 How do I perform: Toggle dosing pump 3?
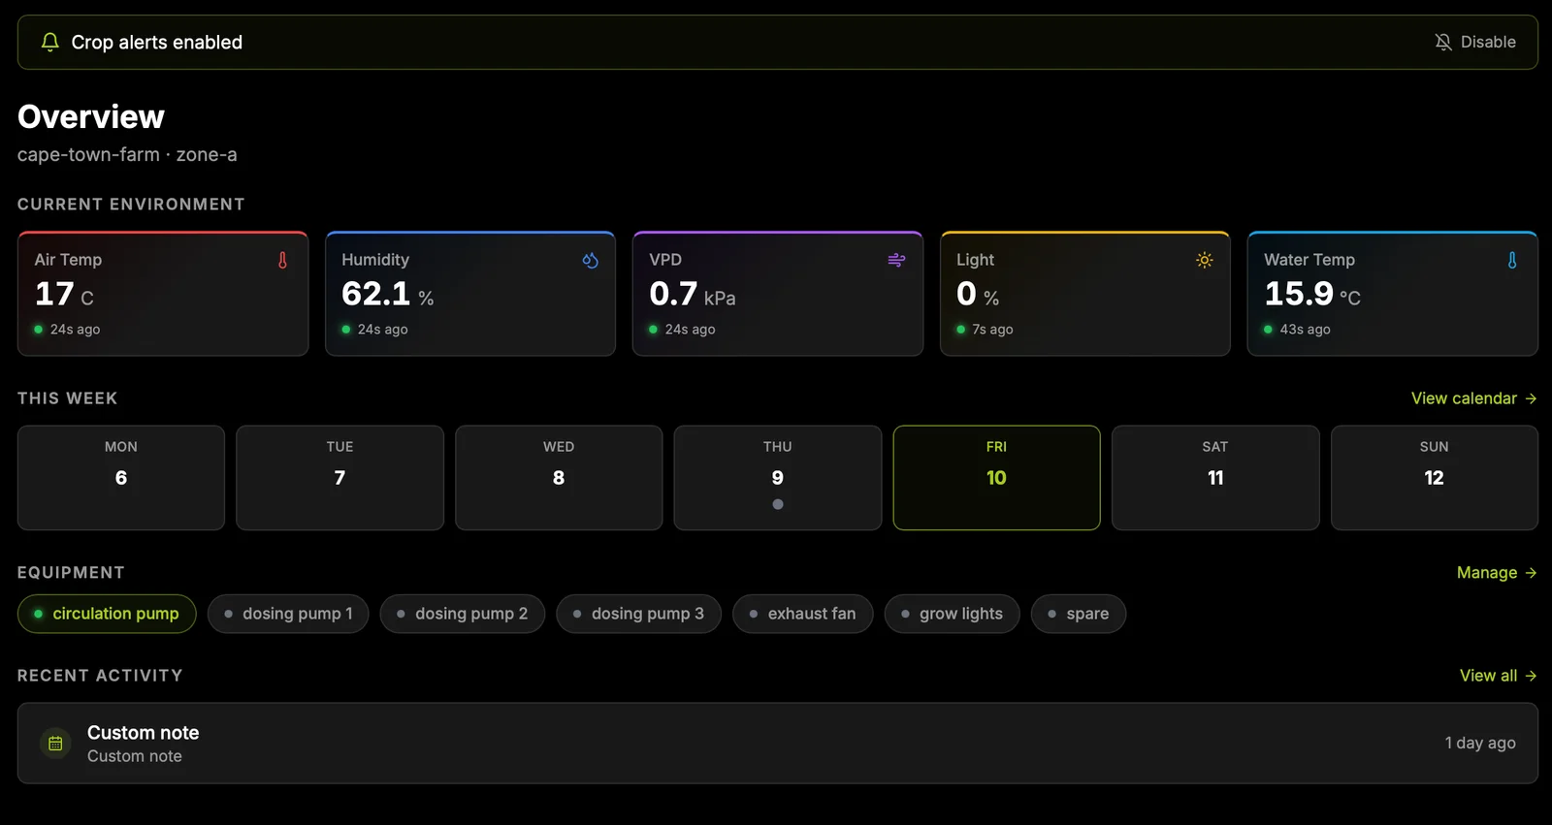tap(638, 614)
